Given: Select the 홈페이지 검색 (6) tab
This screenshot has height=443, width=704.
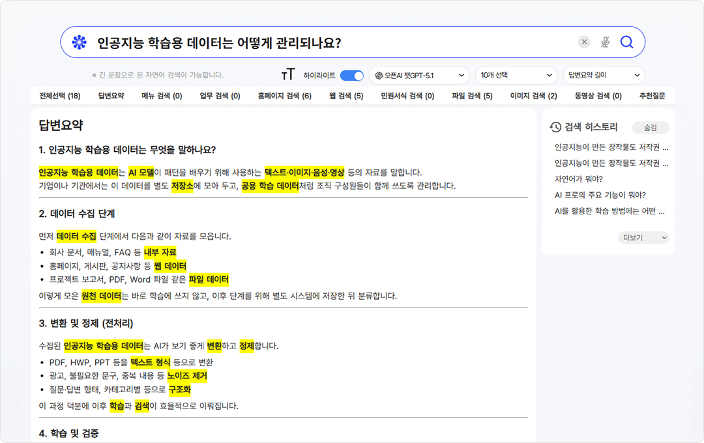Looking at the screenshot, I should point(284,96).
